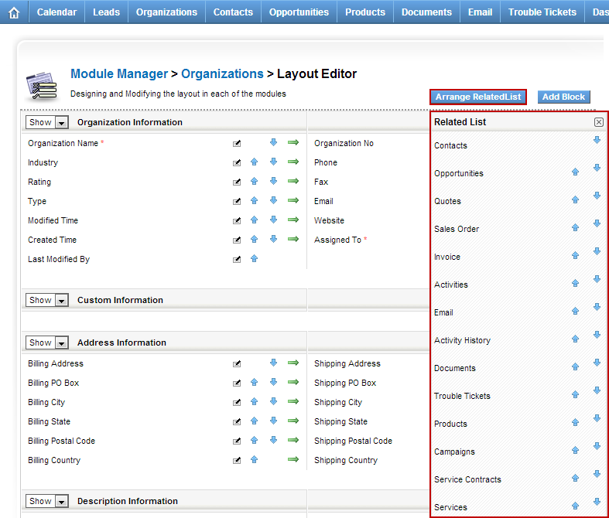The image size is (609, 518).
Task: Move Billing PO Box field down
Action: point(273,382)
